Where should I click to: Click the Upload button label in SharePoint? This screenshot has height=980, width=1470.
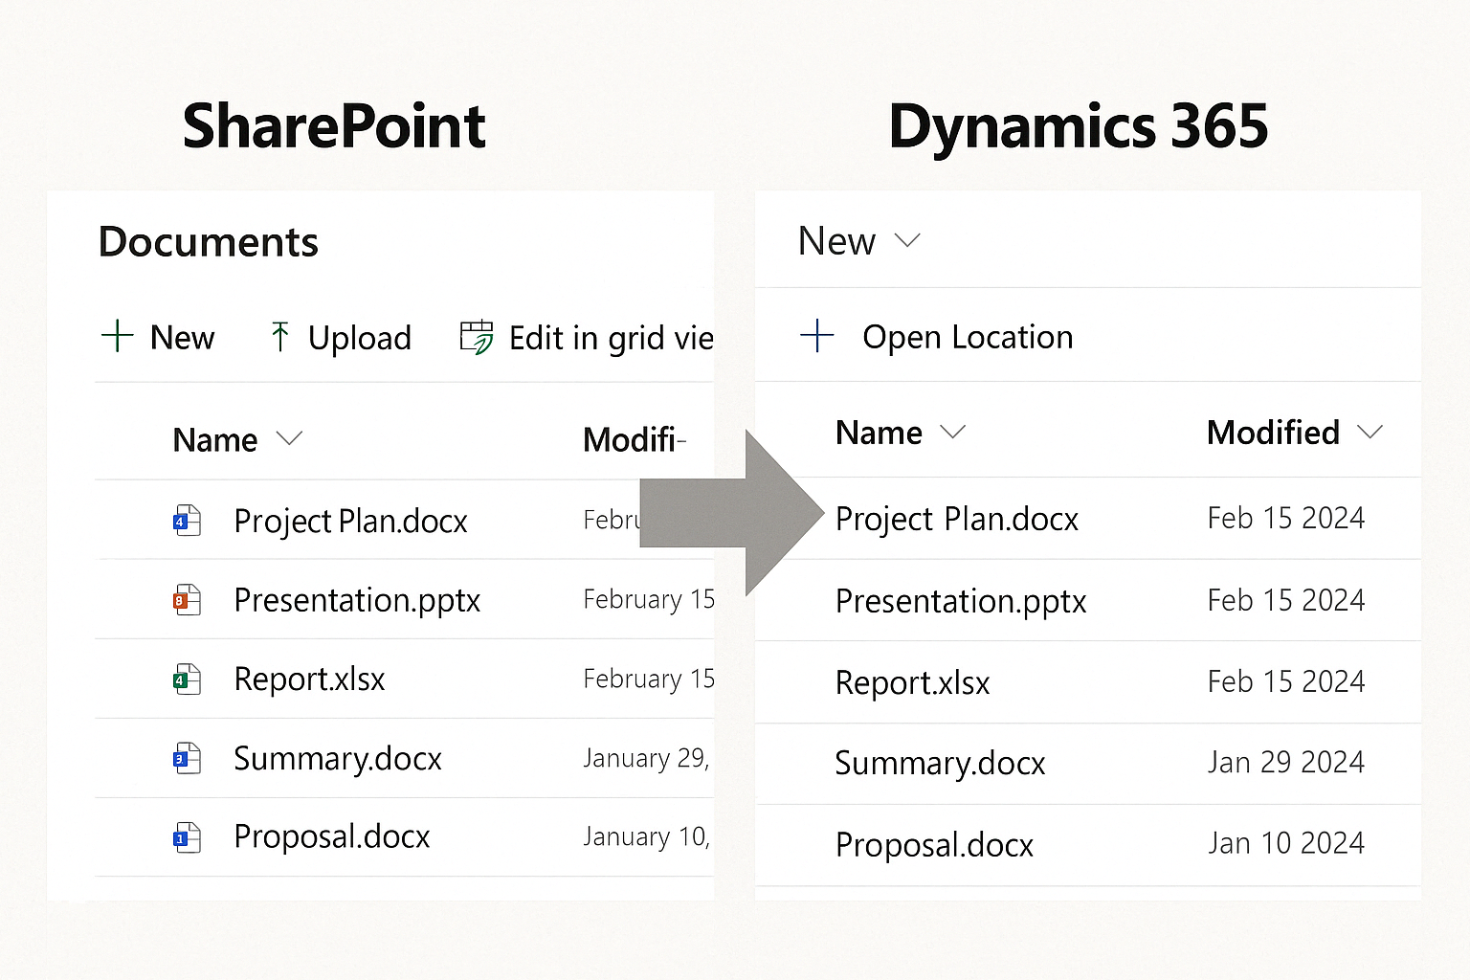(x=360, y=338)
